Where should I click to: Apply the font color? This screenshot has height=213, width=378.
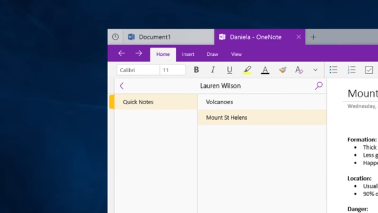click(x=265, y=70)
